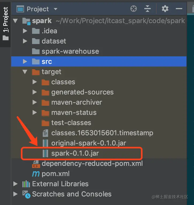Select classes.1653015601.timestamp file name

tap(102, 133)
